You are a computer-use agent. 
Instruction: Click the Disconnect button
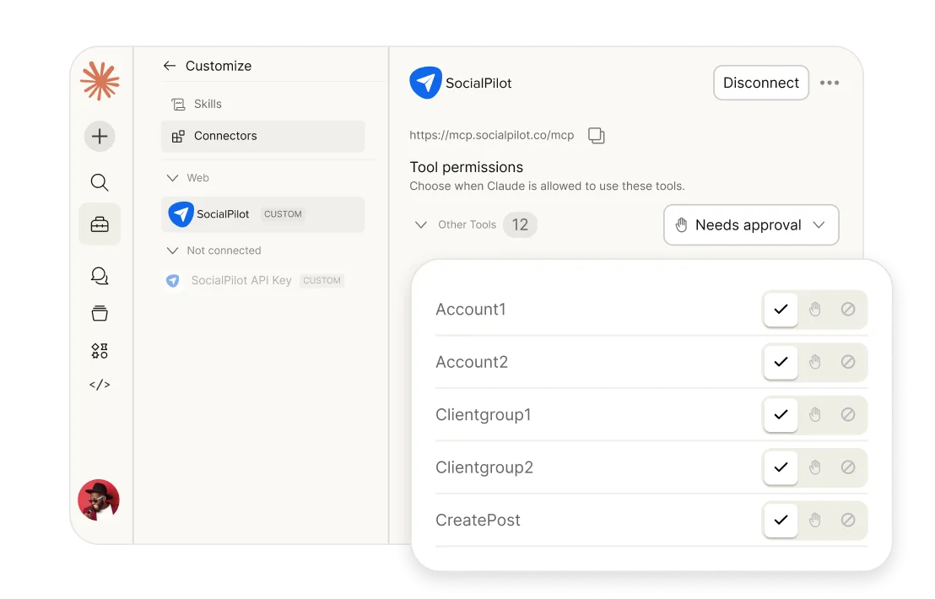tap(761, 83)
